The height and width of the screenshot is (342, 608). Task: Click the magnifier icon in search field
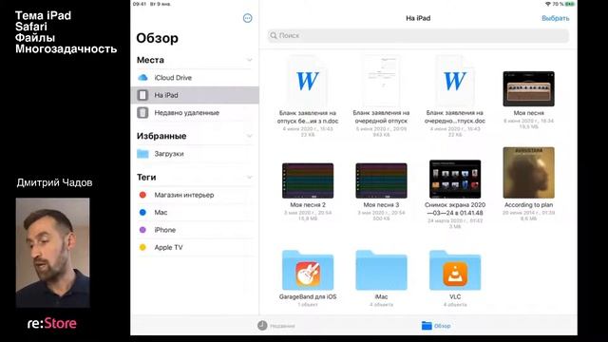pyautogui.click(x=274, y=36)
